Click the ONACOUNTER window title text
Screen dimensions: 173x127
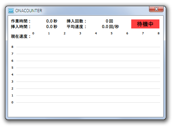pyautogui.click(x=29, y=11)
